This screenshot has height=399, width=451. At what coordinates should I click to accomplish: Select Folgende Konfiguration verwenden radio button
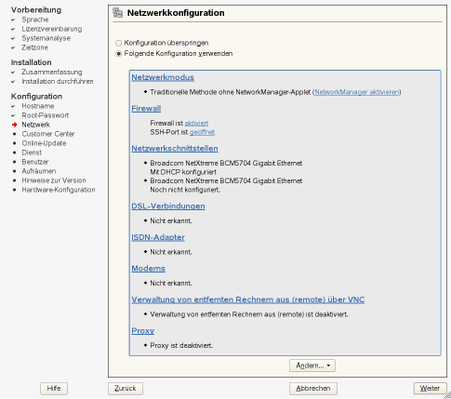pyautogui.click(x=118, y=54)
